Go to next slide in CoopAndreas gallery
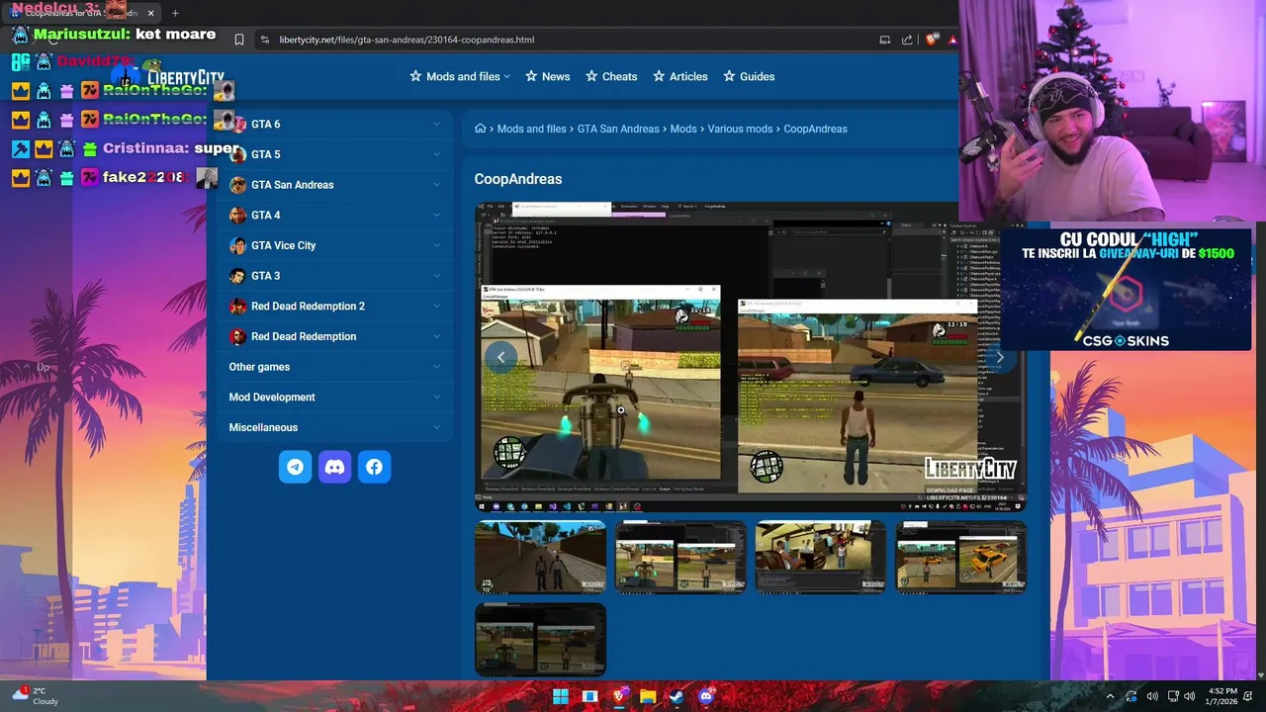1266x712 pixels. (1000, 357)
